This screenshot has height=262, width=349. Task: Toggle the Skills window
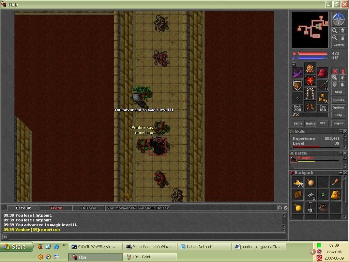pyautogui.click(x=298, y=123)
